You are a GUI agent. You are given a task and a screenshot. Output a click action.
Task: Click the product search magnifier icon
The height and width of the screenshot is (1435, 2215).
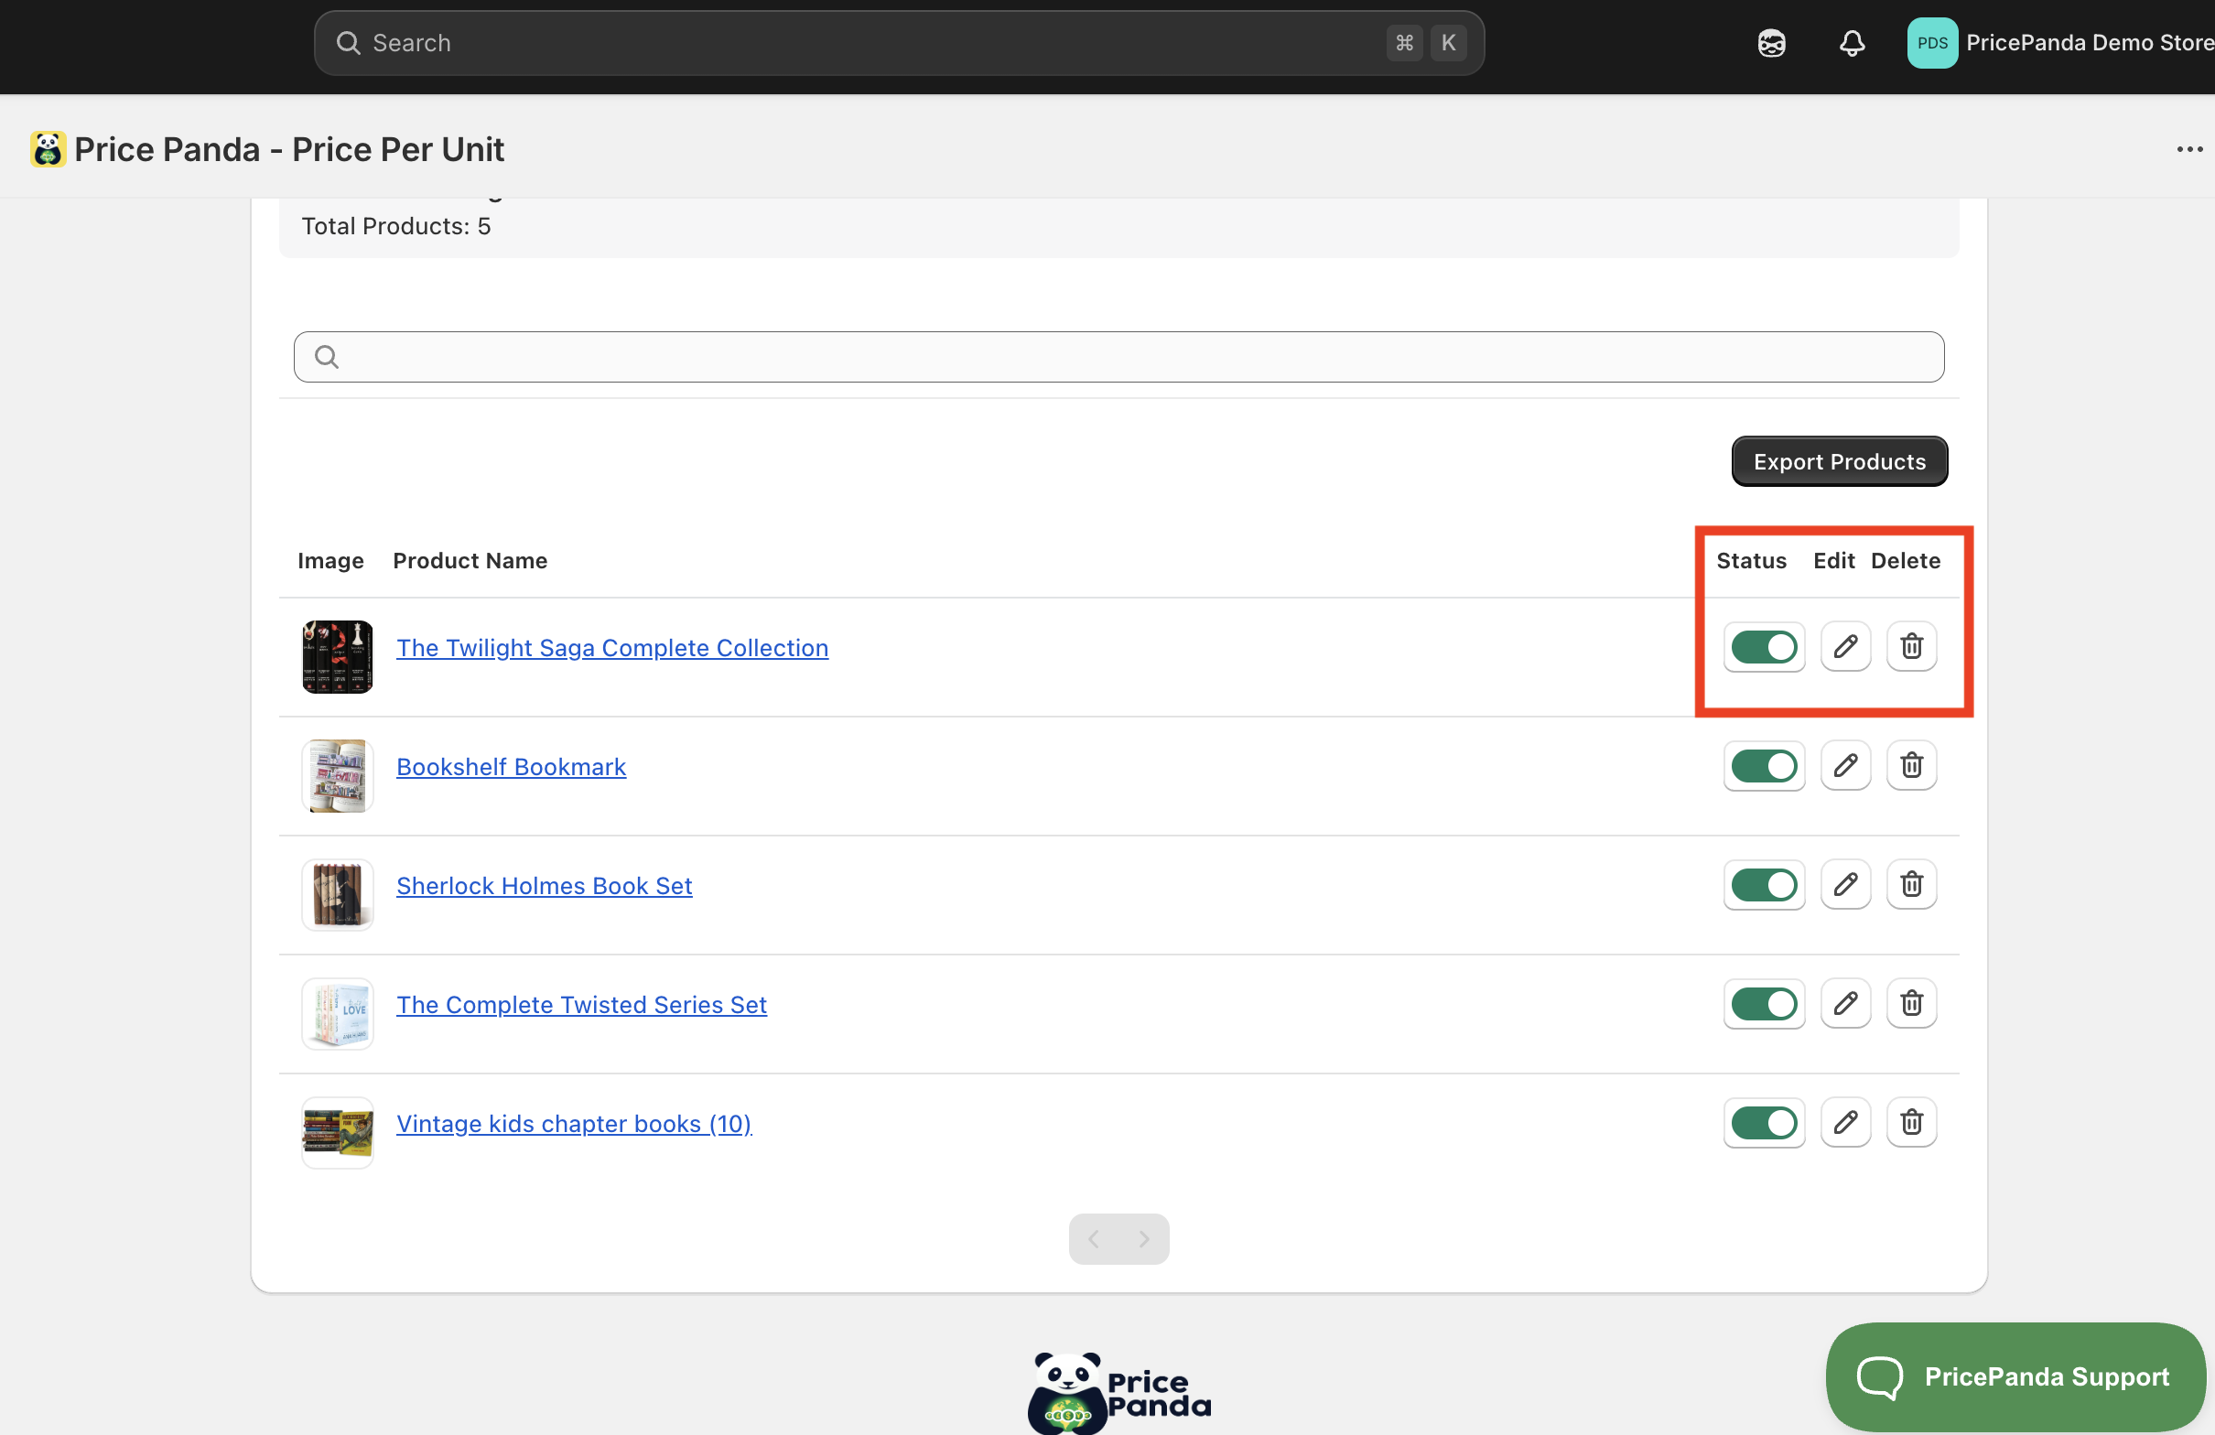(x=326, y=356)
